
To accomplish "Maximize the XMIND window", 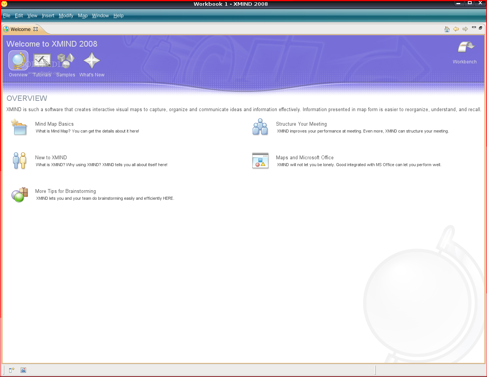I will (470, 3).
